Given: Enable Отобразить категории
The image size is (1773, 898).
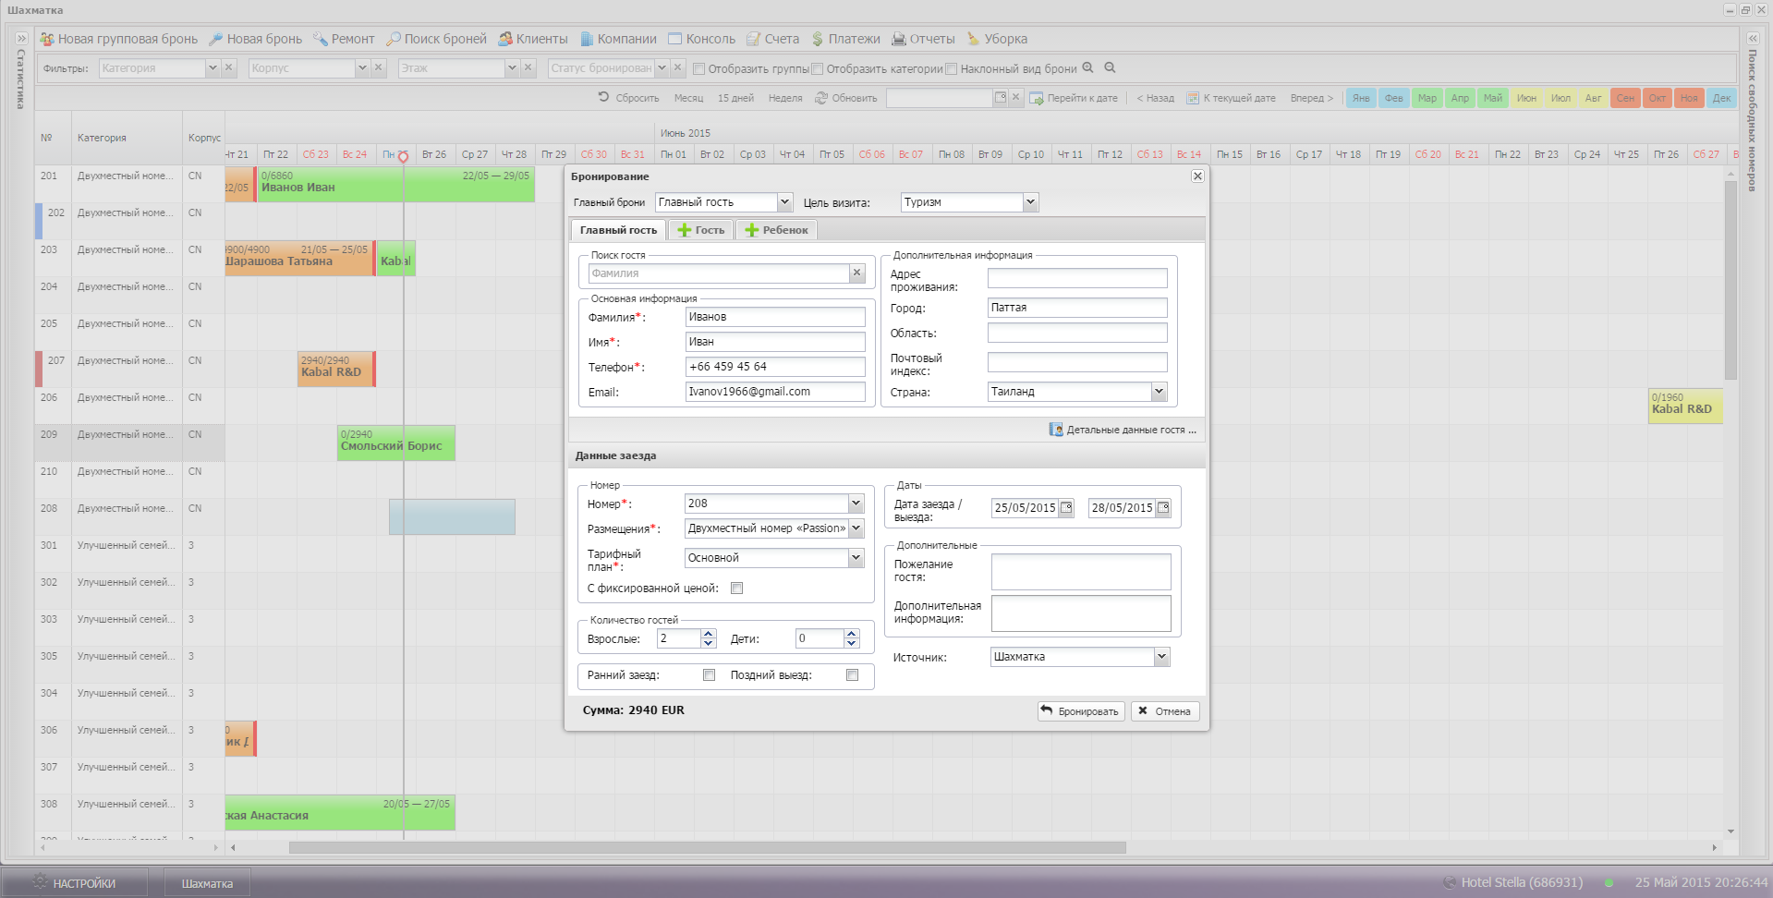Looking at the screenshot, I should click(818, 68).
